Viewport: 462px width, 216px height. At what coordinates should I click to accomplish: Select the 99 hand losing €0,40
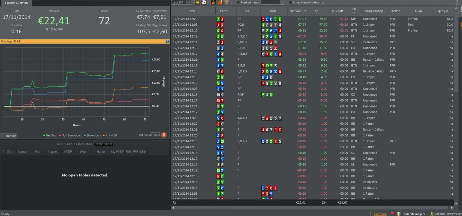312,83
